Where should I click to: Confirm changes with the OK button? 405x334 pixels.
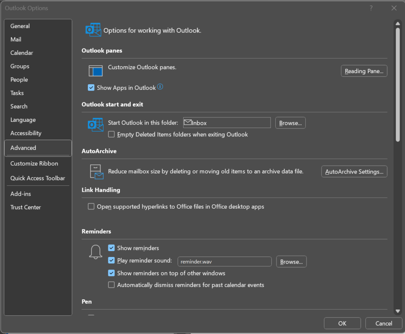(342, 323)
